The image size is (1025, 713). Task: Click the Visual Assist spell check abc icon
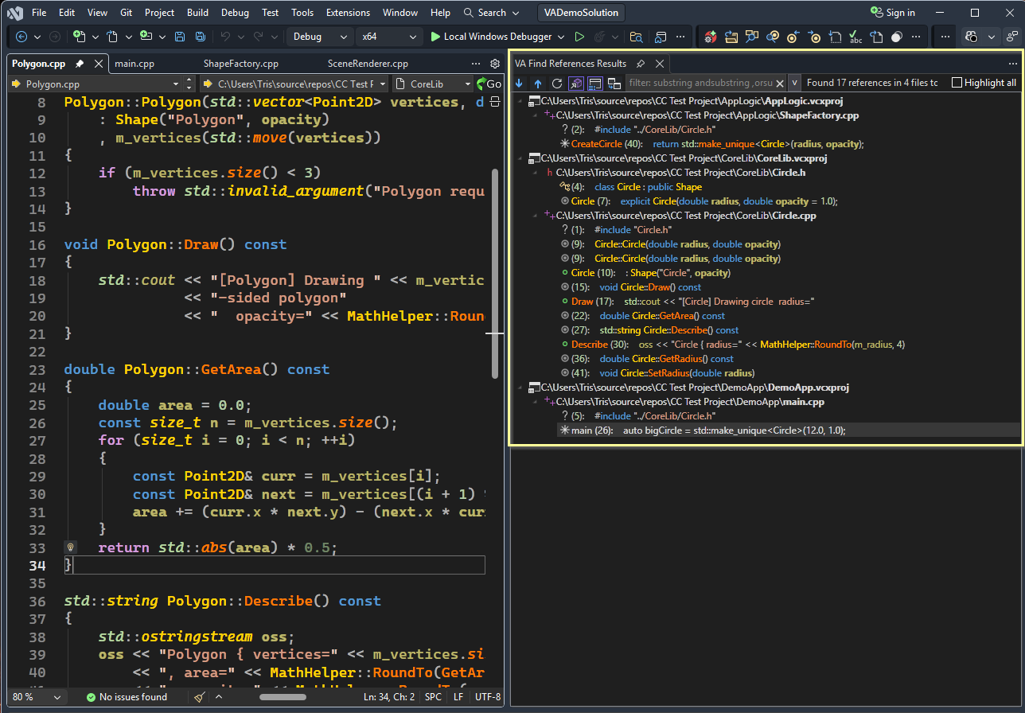pyautogui.click(x=855, y=37)
